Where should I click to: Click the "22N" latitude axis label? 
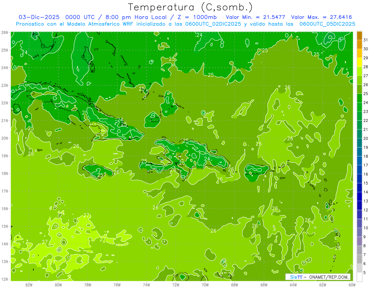pos(5,103)
